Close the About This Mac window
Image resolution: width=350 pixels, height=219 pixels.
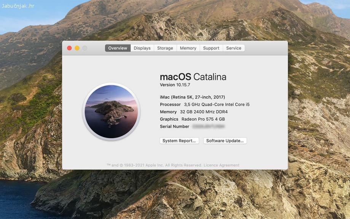(x=69, y=48)
